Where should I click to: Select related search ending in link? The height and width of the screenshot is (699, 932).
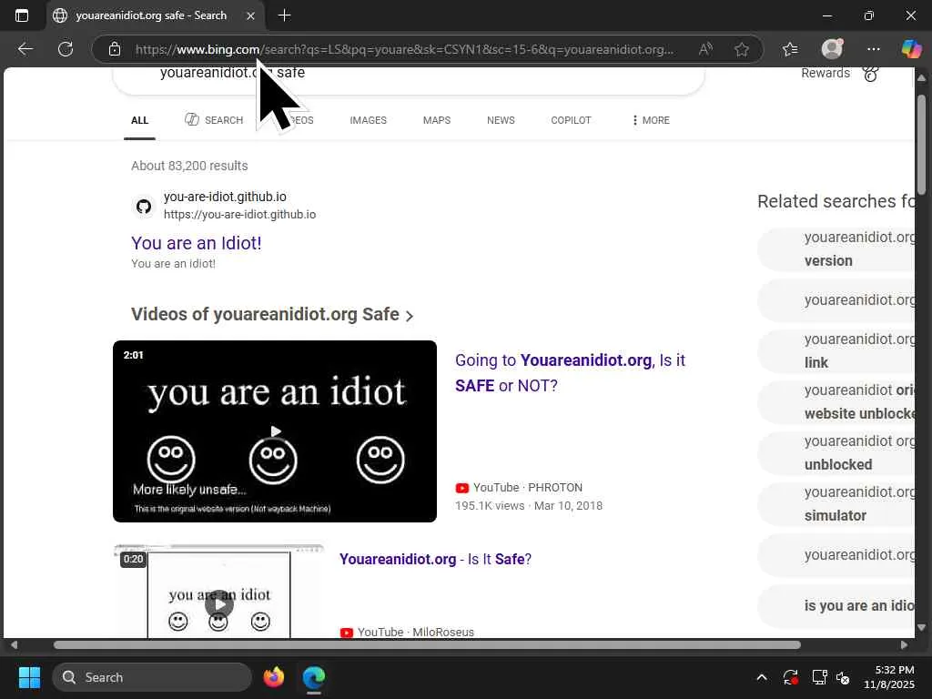point(836,350)
